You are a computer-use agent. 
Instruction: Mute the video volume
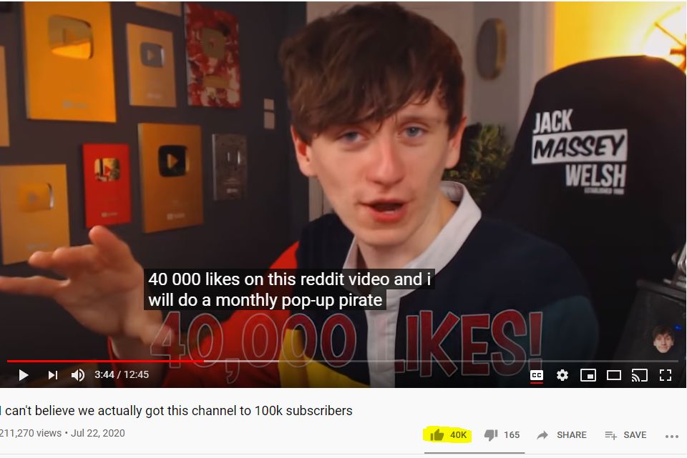[x=77, y=375]
